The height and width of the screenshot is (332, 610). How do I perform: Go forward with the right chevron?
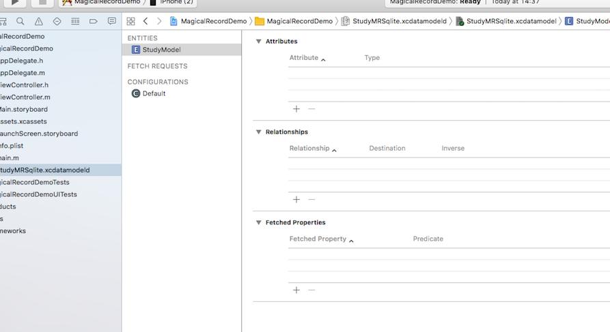(159, 21)
